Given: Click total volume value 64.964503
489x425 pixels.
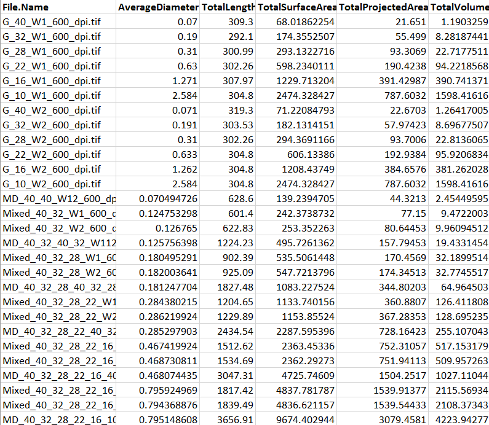Looking at the screenshot, I should pos(459,287).
